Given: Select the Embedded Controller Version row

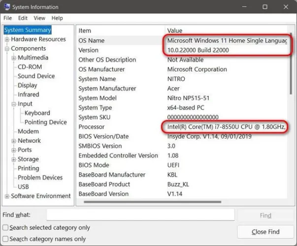Looking at the screenshot, I should coord(183,155).
